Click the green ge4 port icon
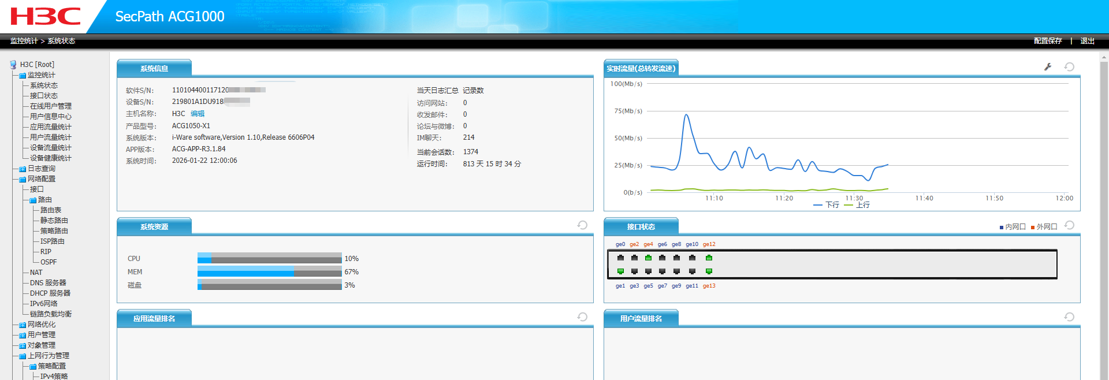1109x380 pixels. pyautogui.click(x=648, y=258)
